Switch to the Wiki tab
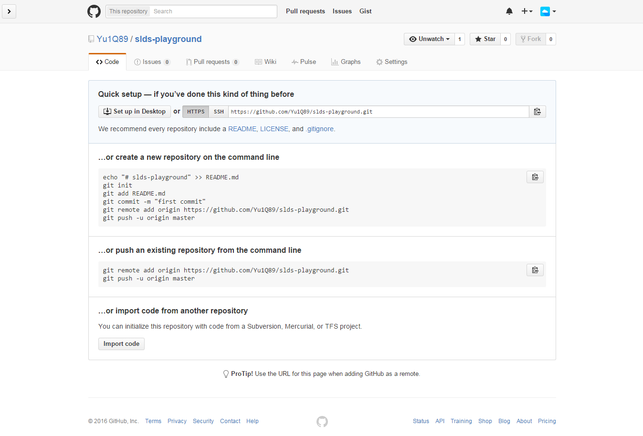This screenshot has height=436, width=643. pyautogui.click(x=265, y=62)
